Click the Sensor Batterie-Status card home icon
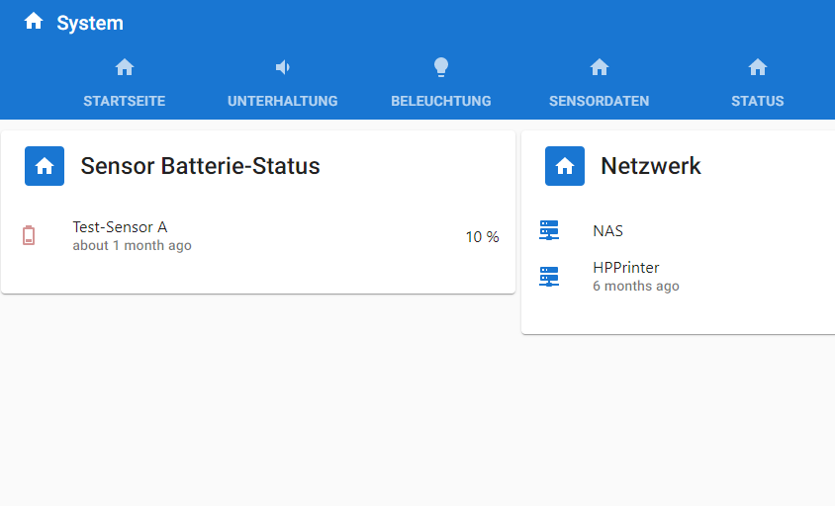This screenshot has width=835, height=506. [x=45, y=166]
